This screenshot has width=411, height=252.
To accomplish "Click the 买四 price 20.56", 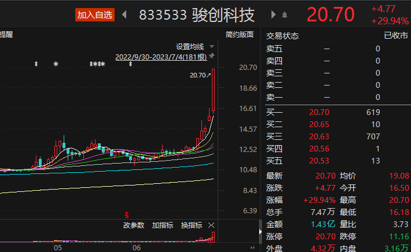I will click(319, 149).
